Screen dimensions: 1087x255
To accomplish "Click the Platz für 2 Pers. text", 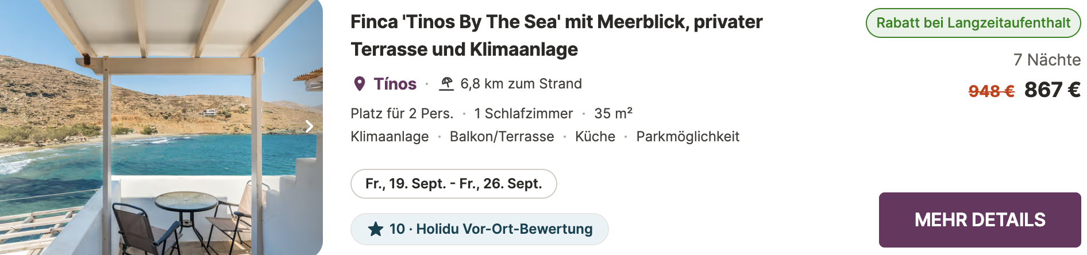I will 402,114.
